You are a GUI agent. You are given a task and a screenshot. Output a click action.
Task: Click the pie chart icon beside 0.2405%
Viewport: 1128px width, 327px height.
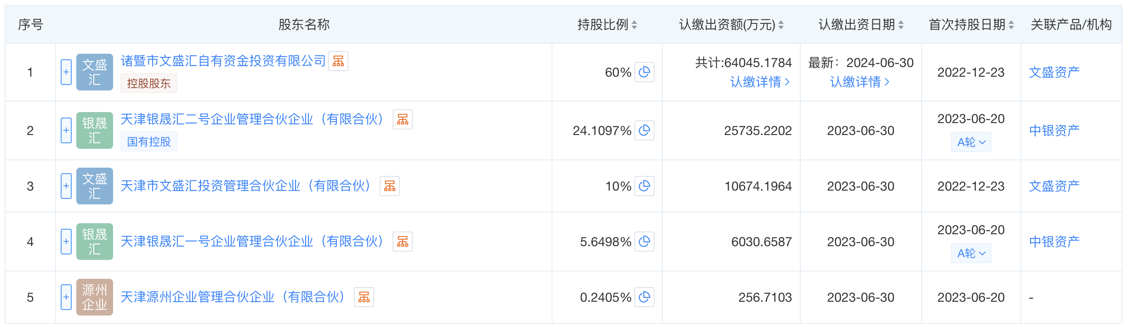pyautogui.click(x=644, y=297)
